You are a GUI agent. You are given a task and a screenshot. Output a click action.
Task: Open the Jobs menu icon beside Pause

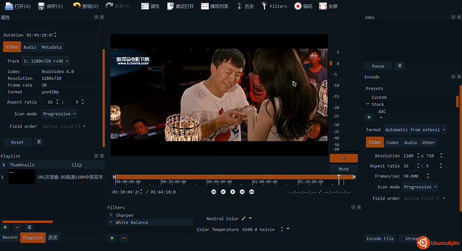click(400, 66)
